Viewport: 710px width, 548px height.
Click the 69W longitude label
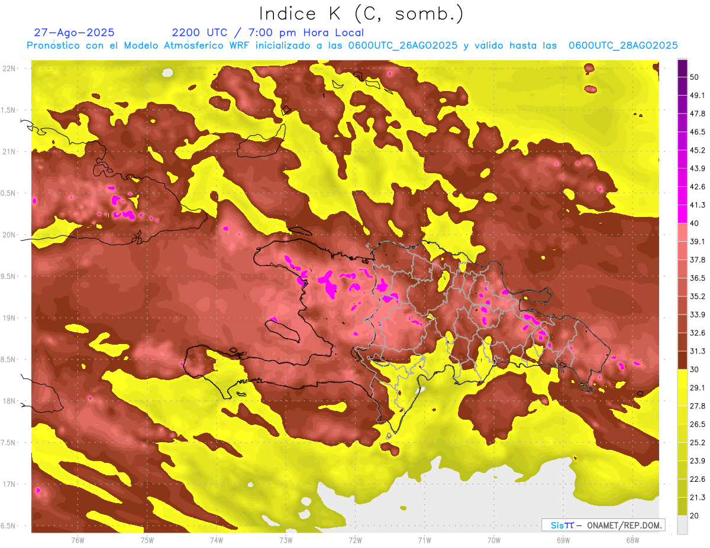click(x=563, y=540)
